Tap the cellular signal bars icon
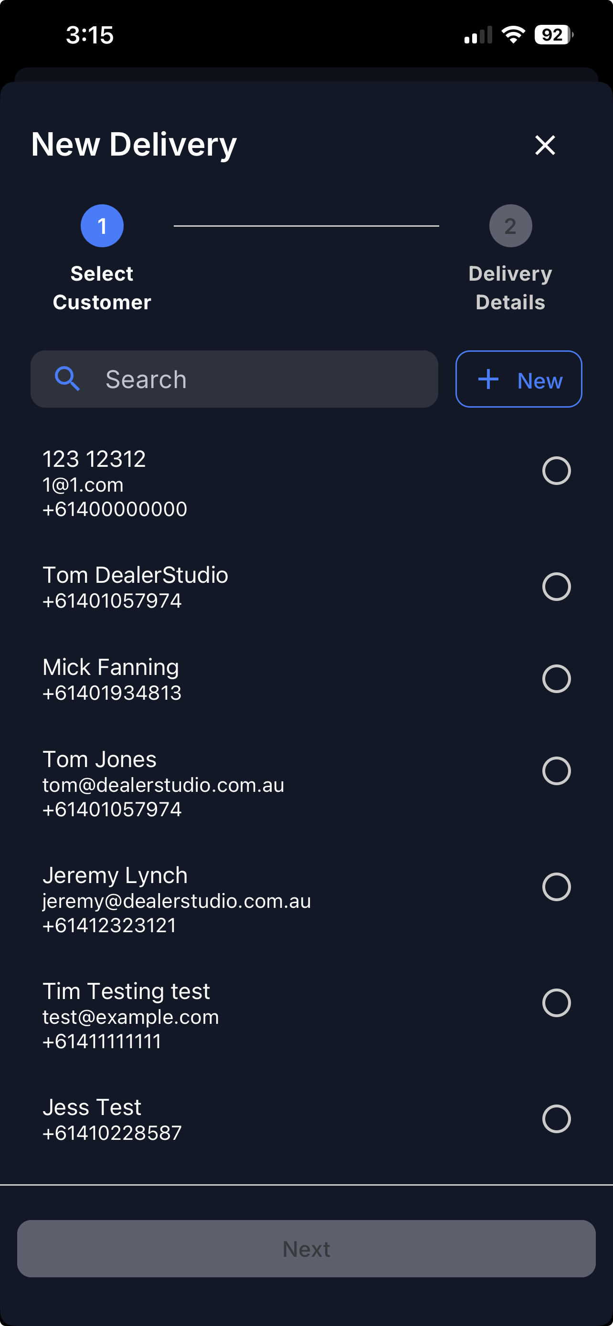This screenshot has height=1326, width=613. pos(477,35)
